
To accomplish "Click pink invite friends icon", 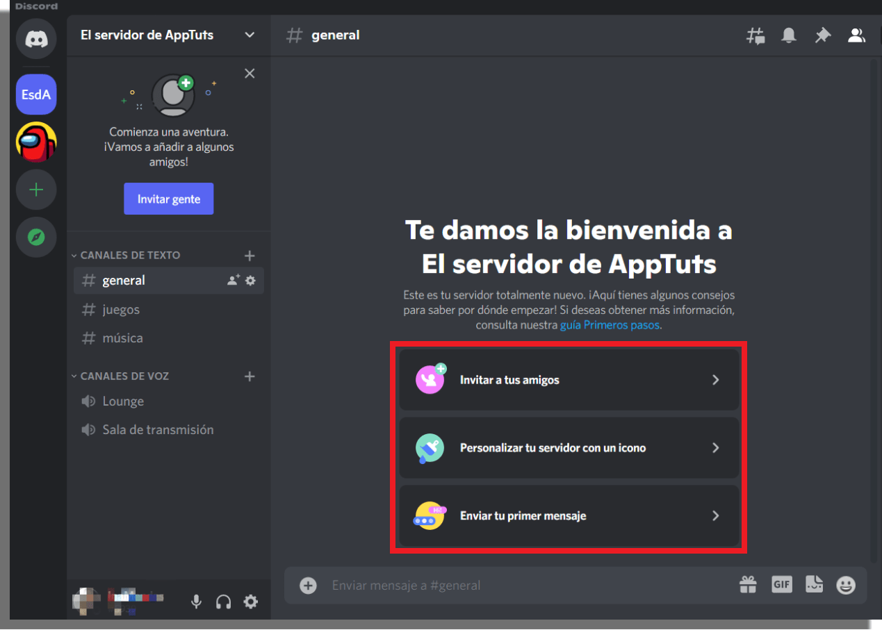I will tap(430, 379).
